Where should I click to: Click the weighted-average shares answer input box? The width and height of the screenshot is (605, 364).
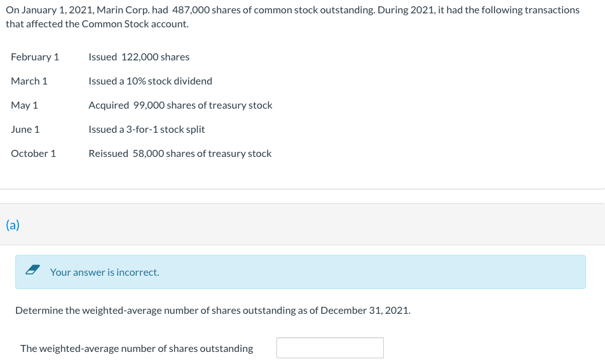(330, 348)
